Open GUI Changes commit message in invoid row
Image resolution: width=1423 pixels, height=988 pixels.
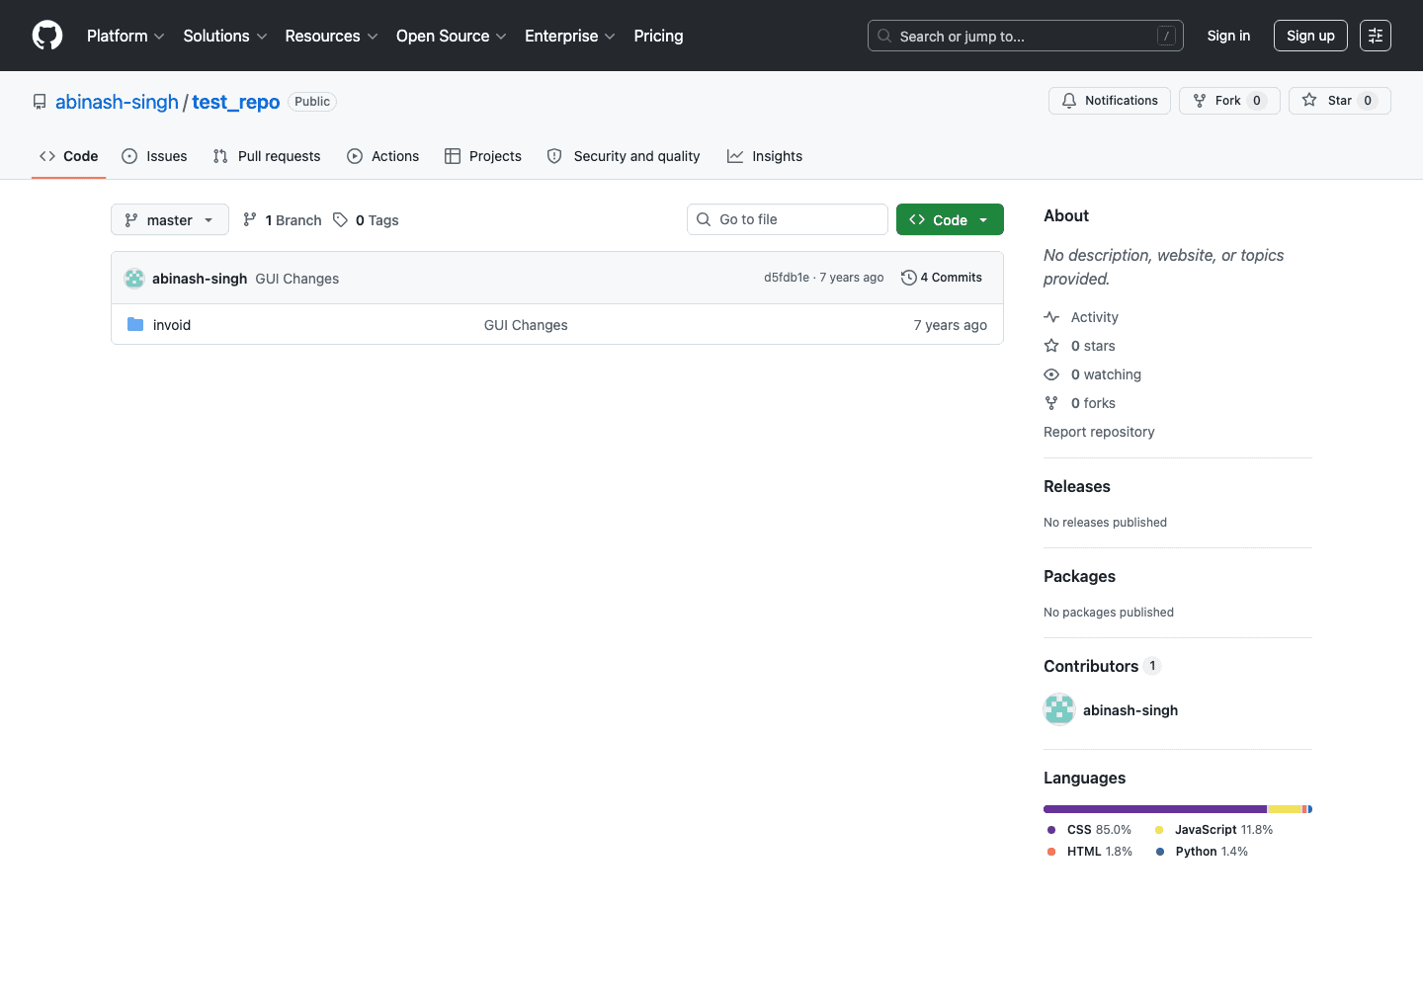(526, 325)
